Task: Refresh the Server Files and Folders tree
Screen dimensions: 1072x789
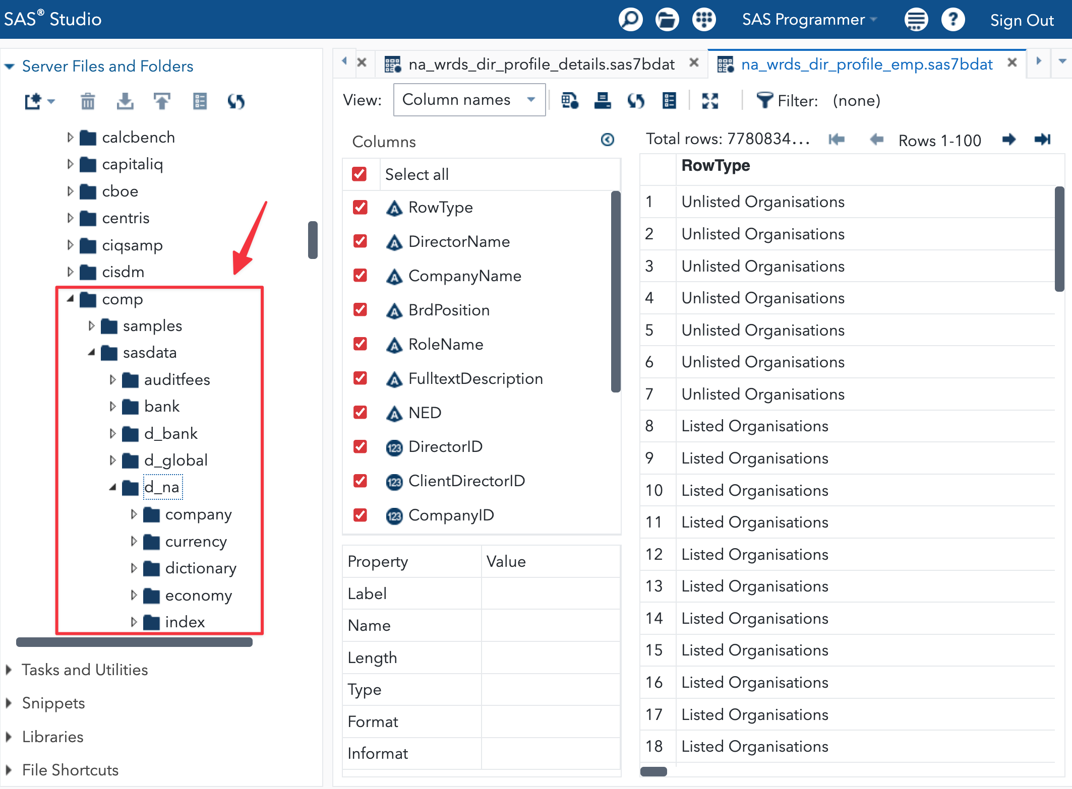Action: point(236,102)
